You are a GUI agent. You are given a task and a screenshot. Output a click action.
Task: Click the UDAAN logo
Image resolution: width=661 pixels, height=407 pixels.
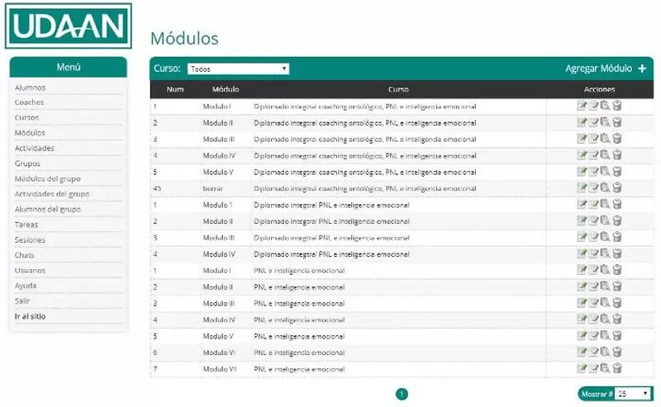tap(68, 26)
